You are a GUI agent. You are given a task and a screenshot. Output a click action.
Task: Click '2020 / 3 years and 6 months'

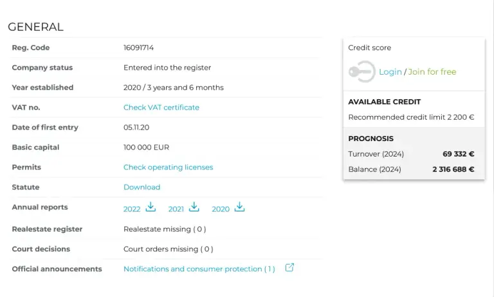point(174,88)
